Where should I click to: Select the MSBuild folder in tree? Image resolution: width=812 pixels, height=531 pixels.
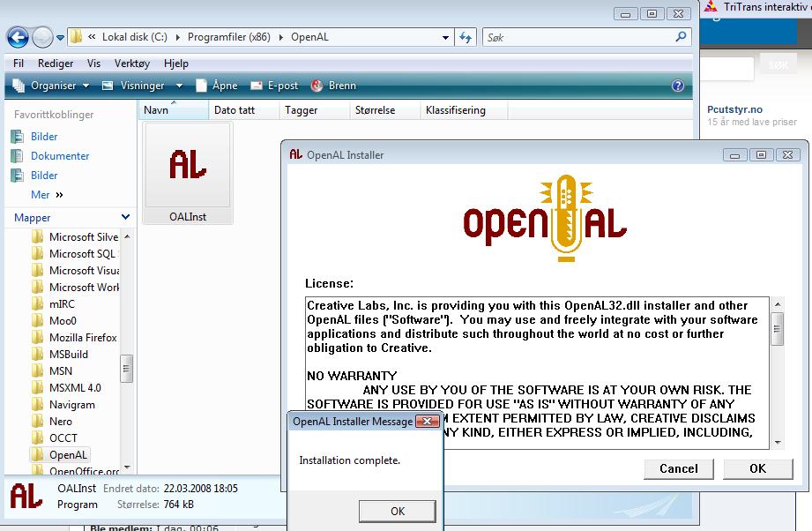pos(69,355)
